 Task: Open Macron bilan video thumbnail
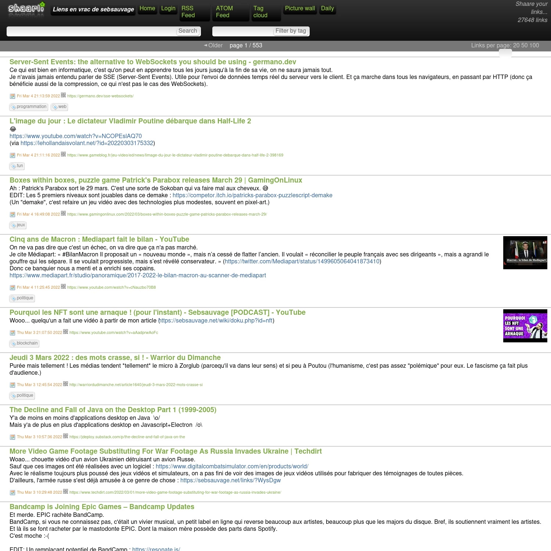(525, 253)
